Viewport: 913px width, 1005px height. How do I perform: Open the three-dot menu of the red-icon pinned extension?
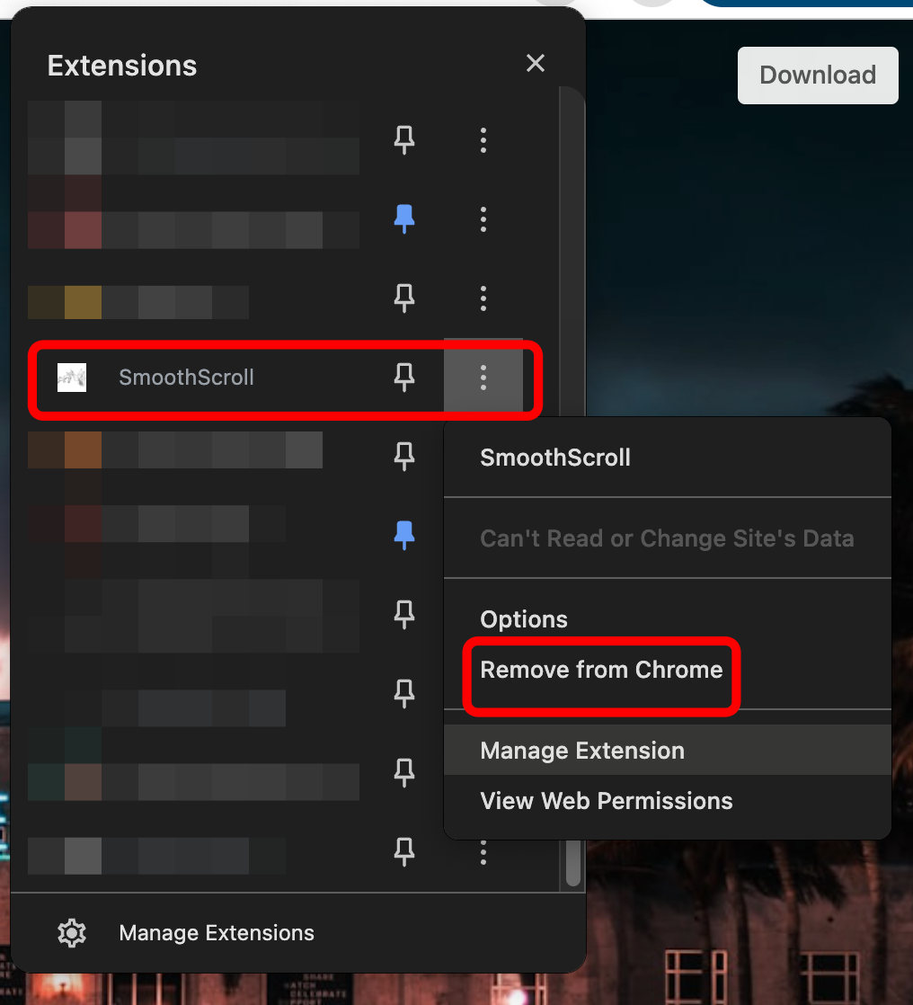click(x=483, y=219)
